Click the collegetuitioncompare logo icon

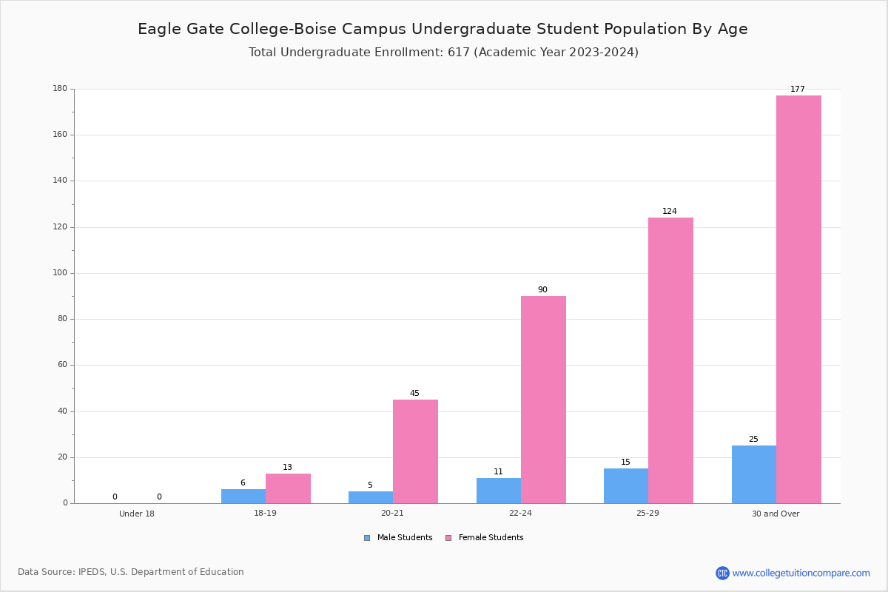click(x=722, y=573)
